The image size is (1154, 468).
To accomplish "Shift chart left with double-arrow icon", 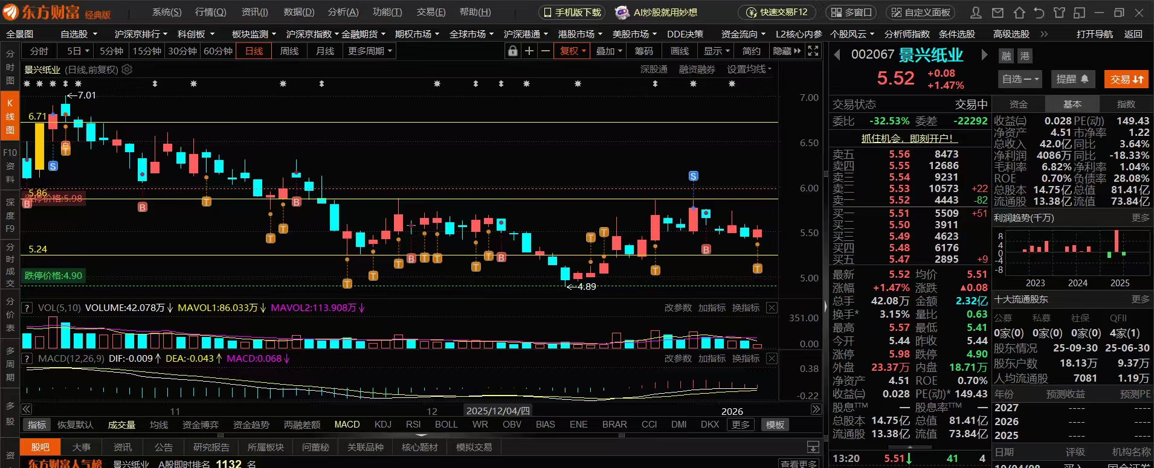I will [27, 409].
